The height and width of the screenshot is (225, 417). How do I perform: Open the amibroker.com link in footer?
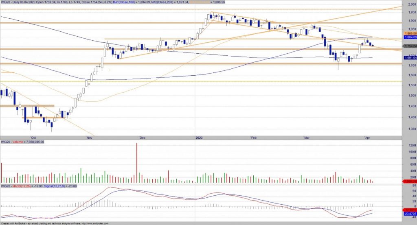[94, 223]
